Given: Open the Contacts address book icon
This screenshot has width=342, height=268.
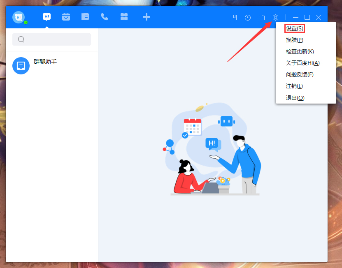Looking at the screenshot, I should (x=85, y=17).
